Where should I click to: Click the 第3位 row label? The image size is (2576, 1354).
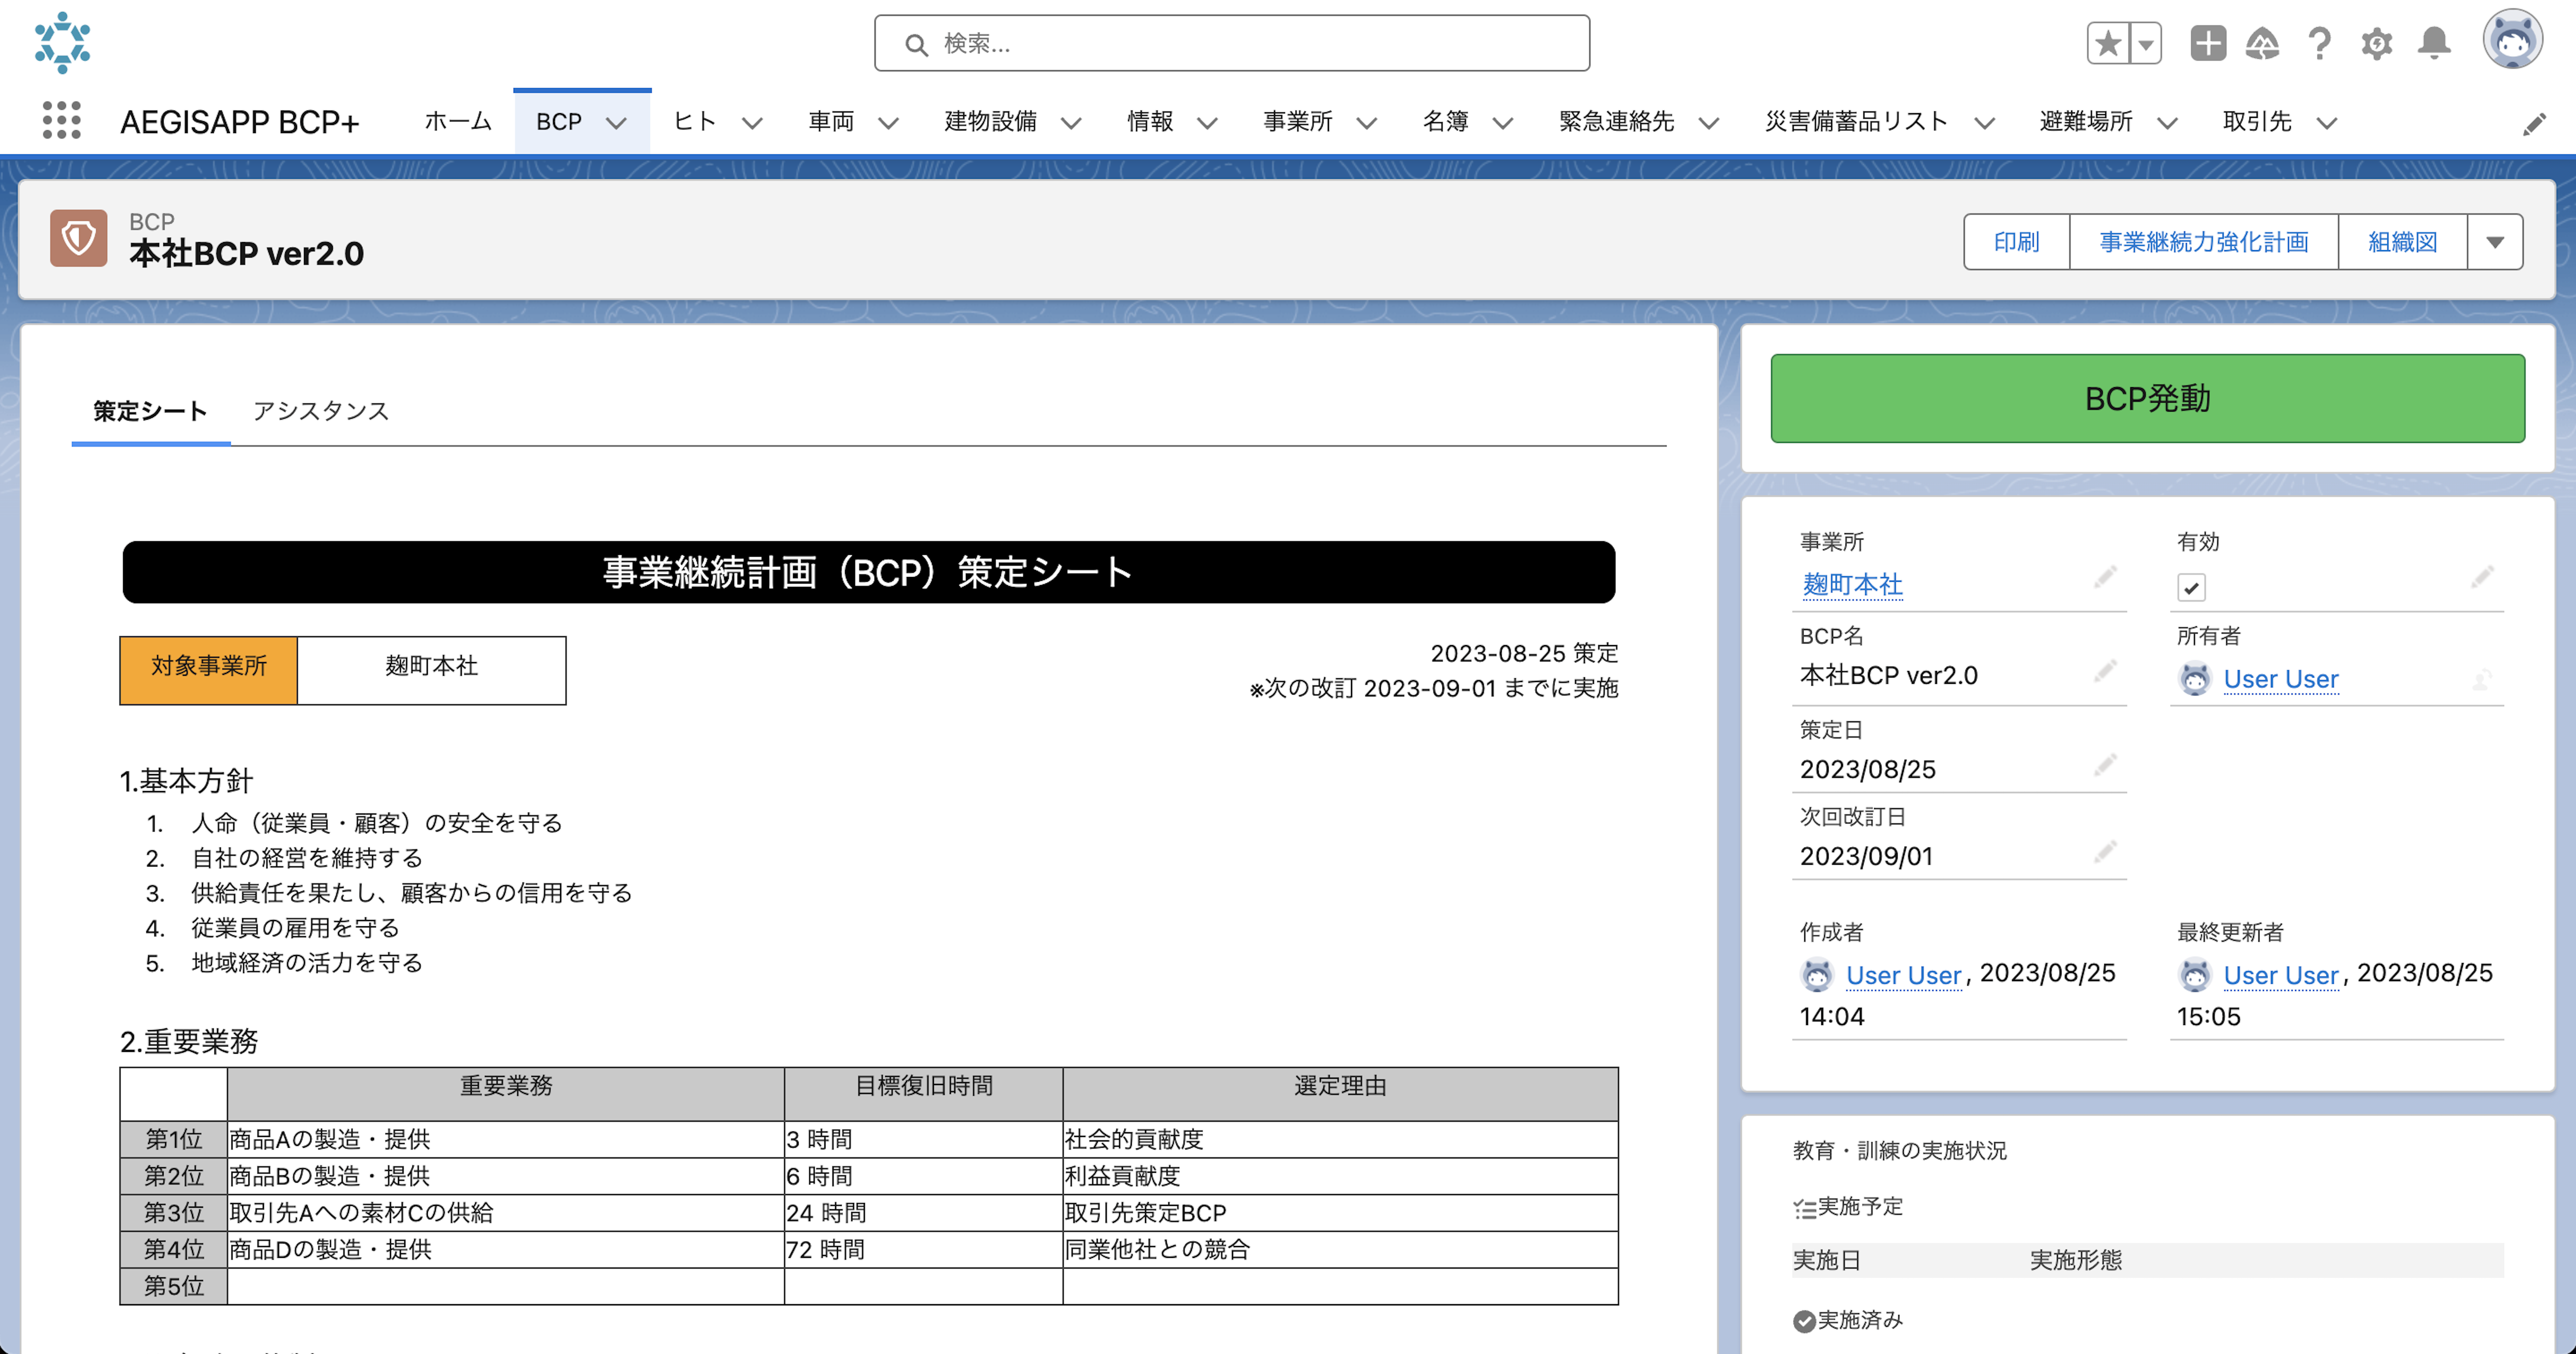click(x=174, y=1213)
